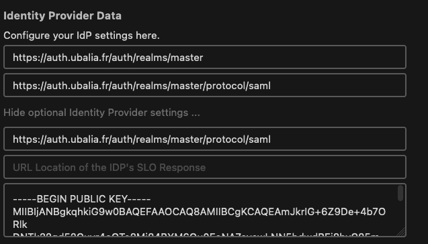Click the public key textarea scrollbar thumb
Image resolution: width=428 pixels, height=244 pixels.
click(400, 193)
